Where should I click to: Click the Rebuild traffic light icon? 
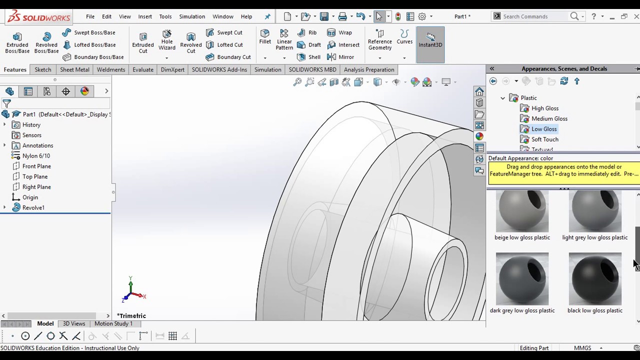398,16
